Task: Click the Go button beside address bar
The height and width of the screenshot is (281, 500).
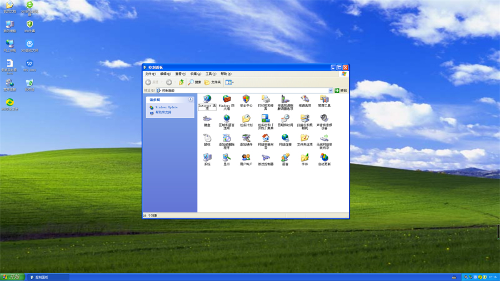Action: click(341, 91)
